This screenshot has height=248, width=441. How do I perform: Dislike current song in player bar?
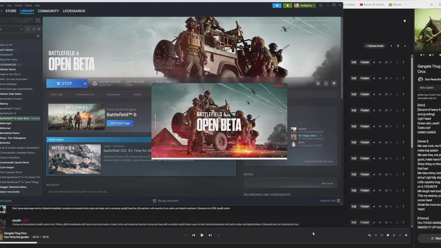382,235
